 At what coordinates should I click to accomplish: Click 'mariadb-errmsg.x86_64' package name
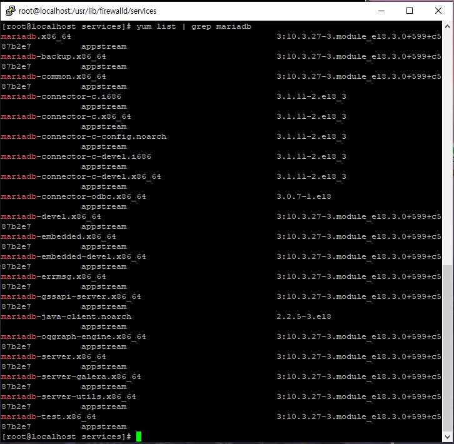coord(54,276)
